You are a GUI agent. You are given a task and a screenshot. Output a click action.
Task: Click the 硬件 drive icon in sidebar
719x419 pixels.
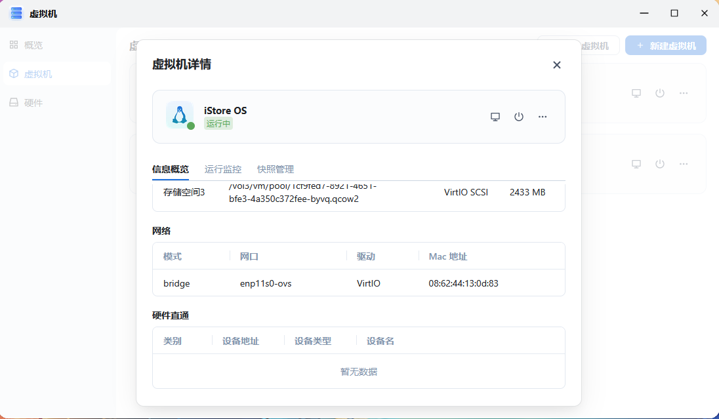tap(14, 102)
